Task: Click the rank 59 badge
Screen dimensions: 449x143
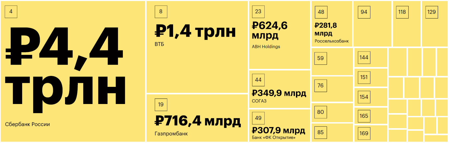Action: click(320, 58)
